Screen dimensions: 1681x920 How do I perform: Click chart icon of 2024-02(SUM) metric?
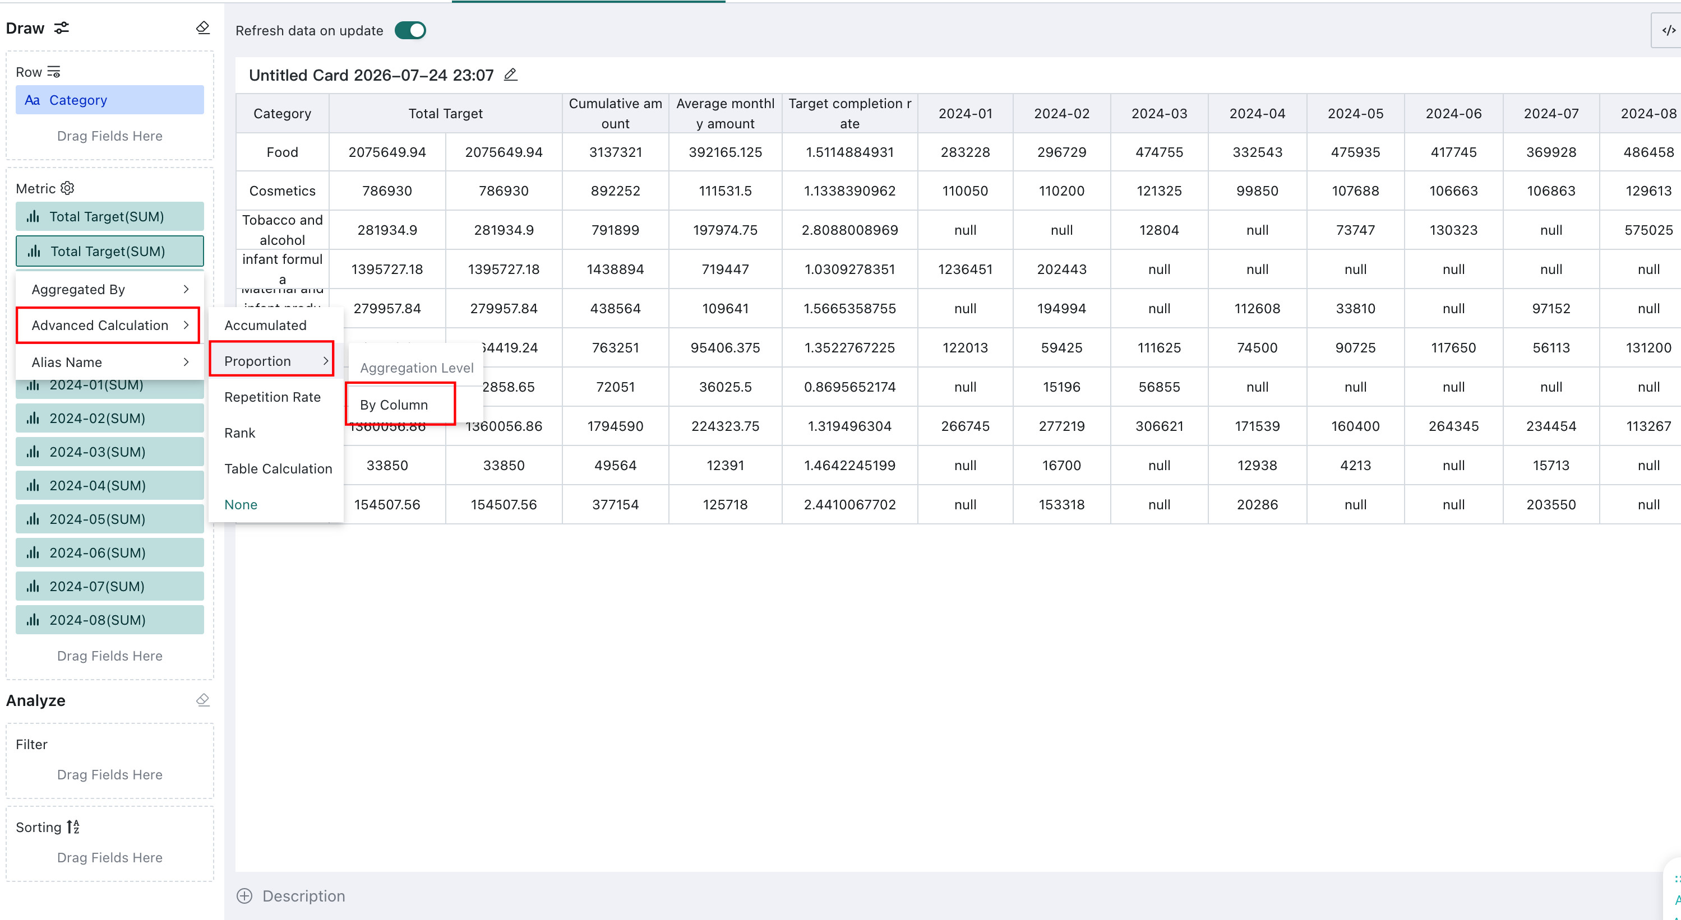33,418
